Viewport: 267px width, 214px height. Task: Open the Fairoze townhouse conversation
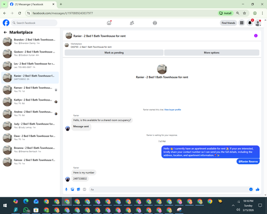pyautogui.click(x=30, y=162)
